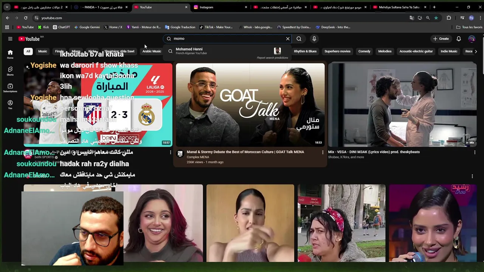Open the translate page icon
Screen dimensions: 484x272
(x=412, y=18)
